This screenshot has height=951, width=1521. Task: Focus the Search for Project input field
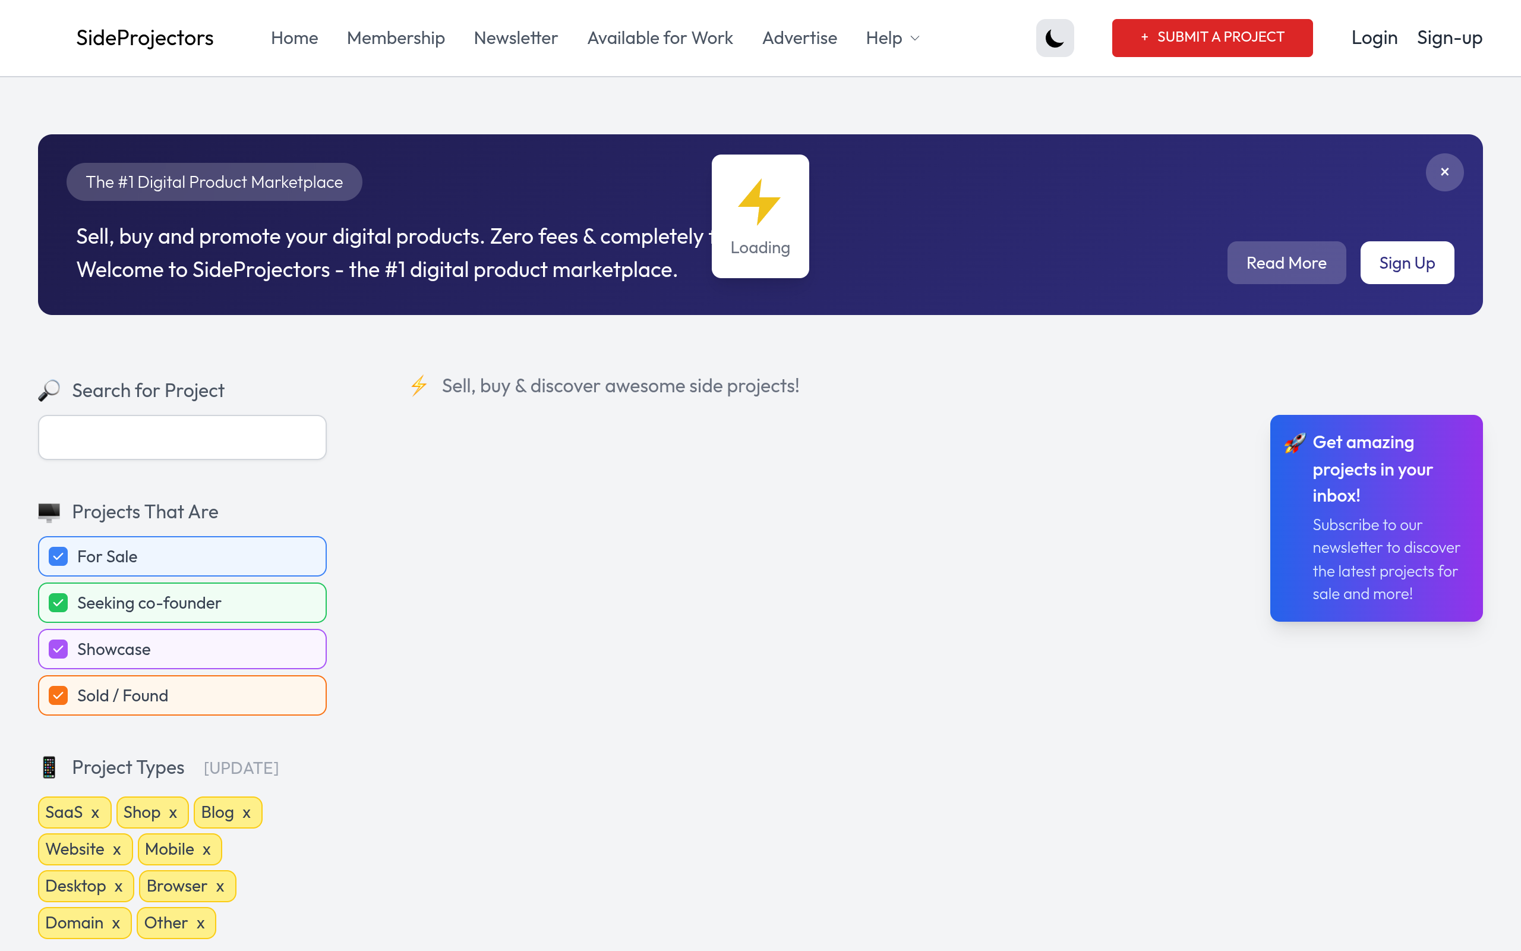[x=182, y=437]
